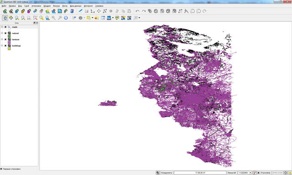292x175 pixels.
Task: Click the New Shapefile Layer star icon
Action: tap(47, 11)
